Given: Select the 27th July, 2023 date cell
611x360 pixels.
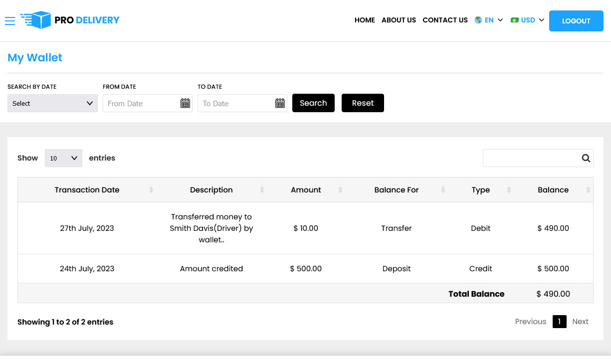Looking at the screenshot, I should (87, 228).
